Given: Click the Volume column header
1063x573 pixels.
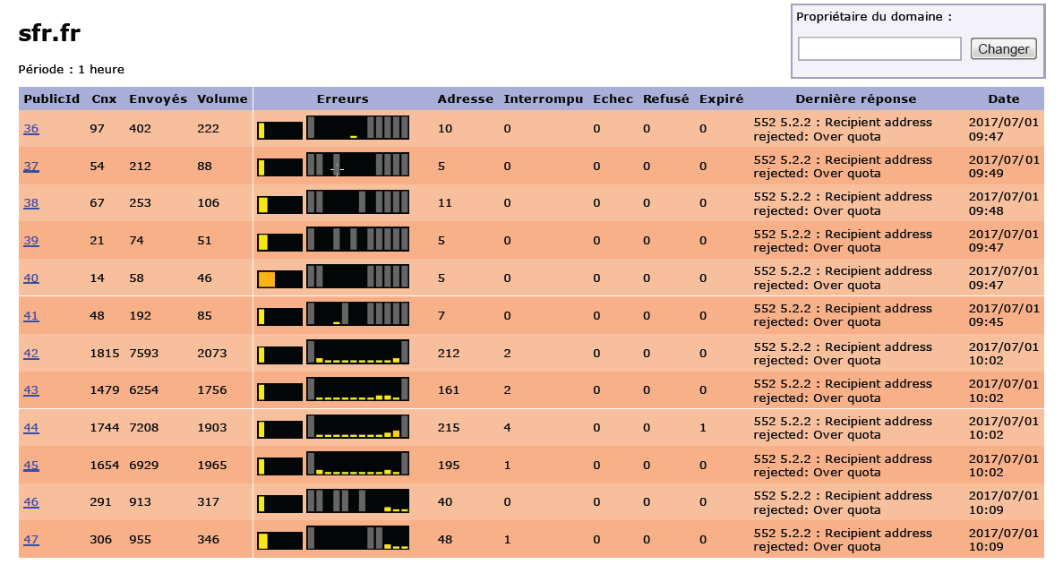Looking at the screenshot, I should pyautogui.click(x=222, y=99).
